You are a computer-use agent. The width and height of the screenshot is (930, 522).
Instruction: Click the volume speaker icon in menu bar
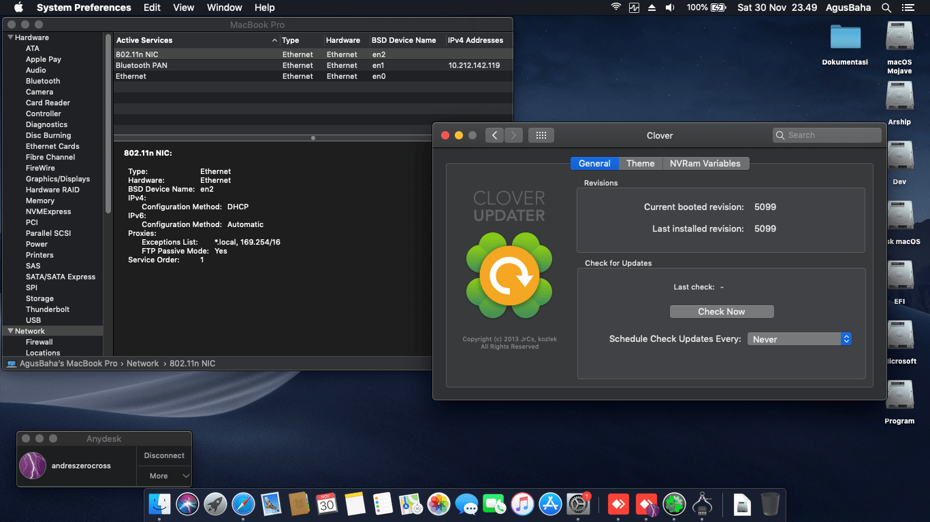pos(670,7)
